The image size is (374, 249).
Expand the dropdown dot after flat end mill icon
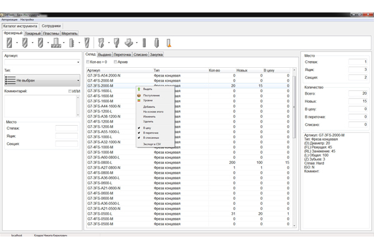(17, 43)
